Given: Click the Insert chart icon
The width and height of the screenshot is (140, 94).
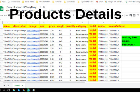Looking at the screenshot, I should point(134,15).
